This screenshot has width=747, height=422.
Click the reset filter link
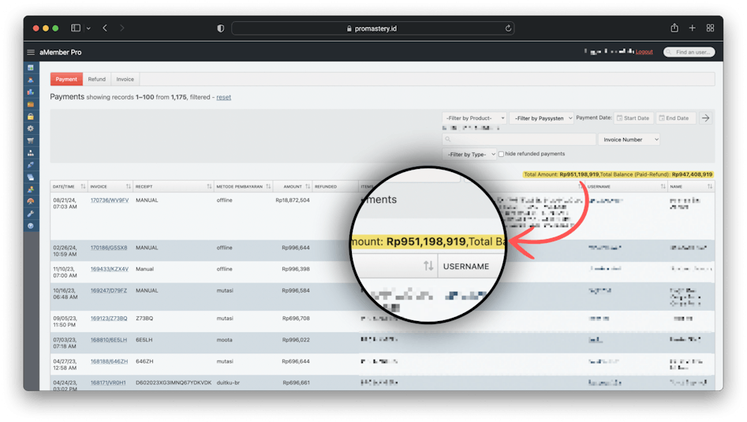224,97
